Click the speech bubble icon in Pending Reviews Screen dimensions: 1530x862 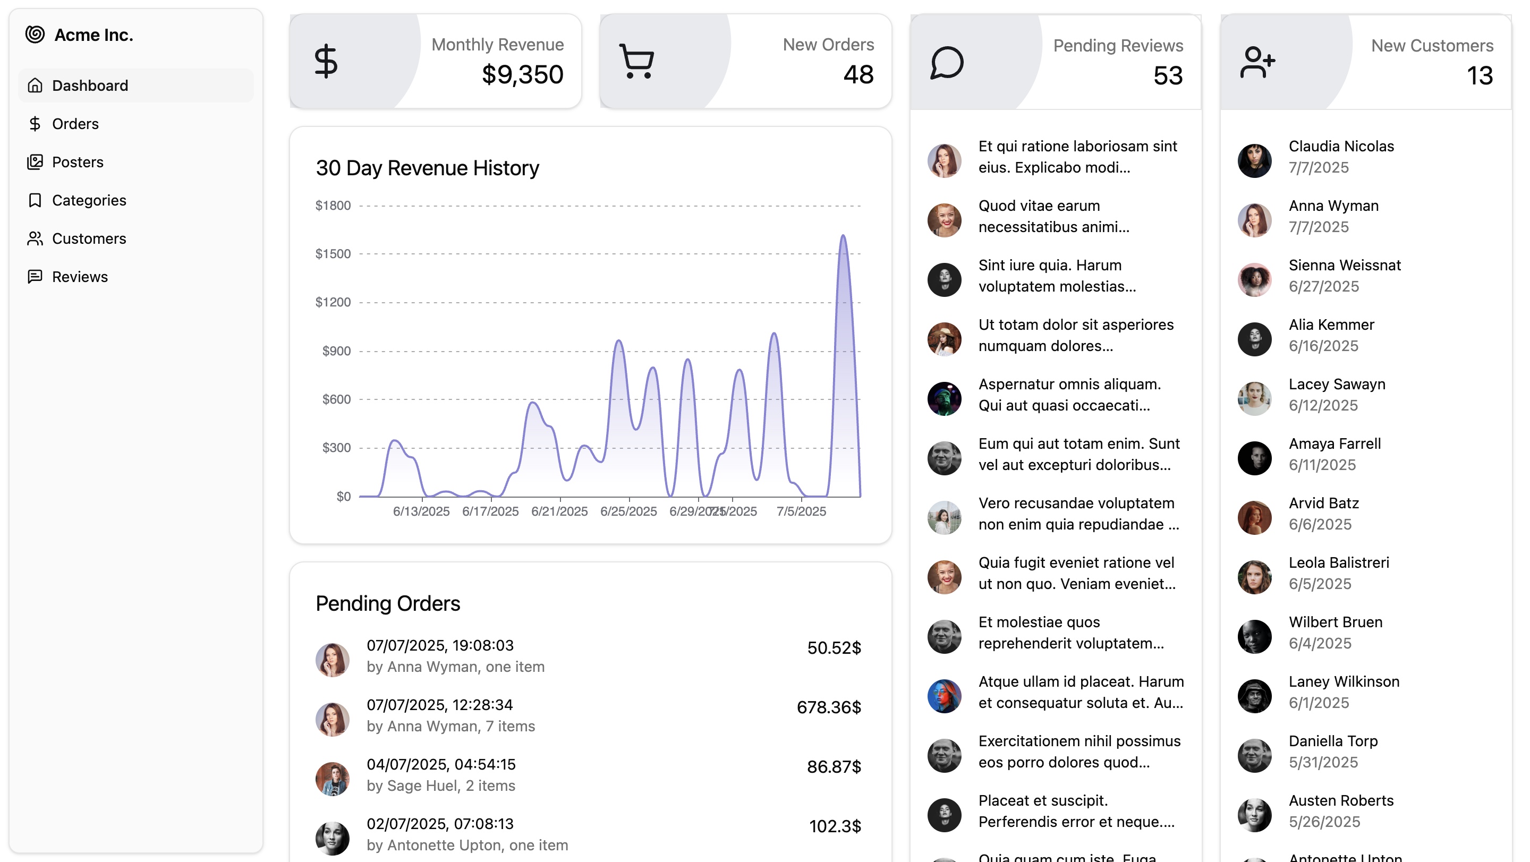click(x=947, y=62)
